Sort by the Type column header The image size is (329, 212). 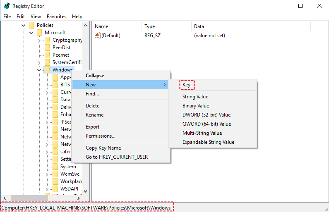[167, 26]
